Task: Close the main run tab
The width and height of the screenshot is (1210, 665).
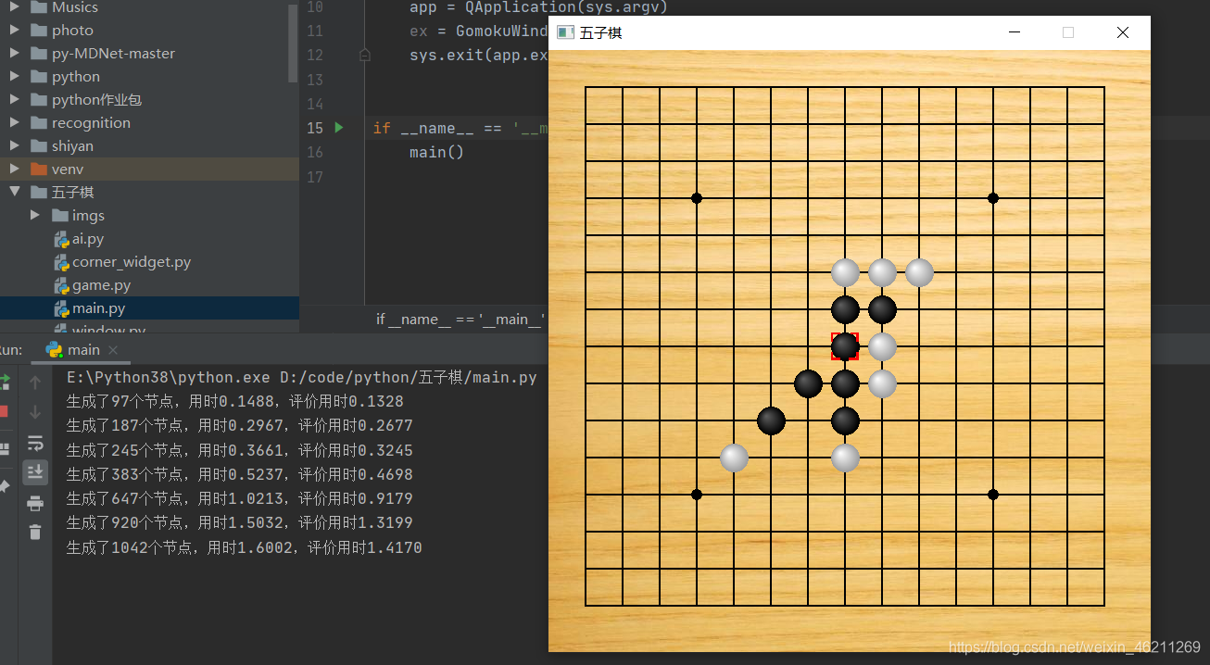Action: coord(113,350)
